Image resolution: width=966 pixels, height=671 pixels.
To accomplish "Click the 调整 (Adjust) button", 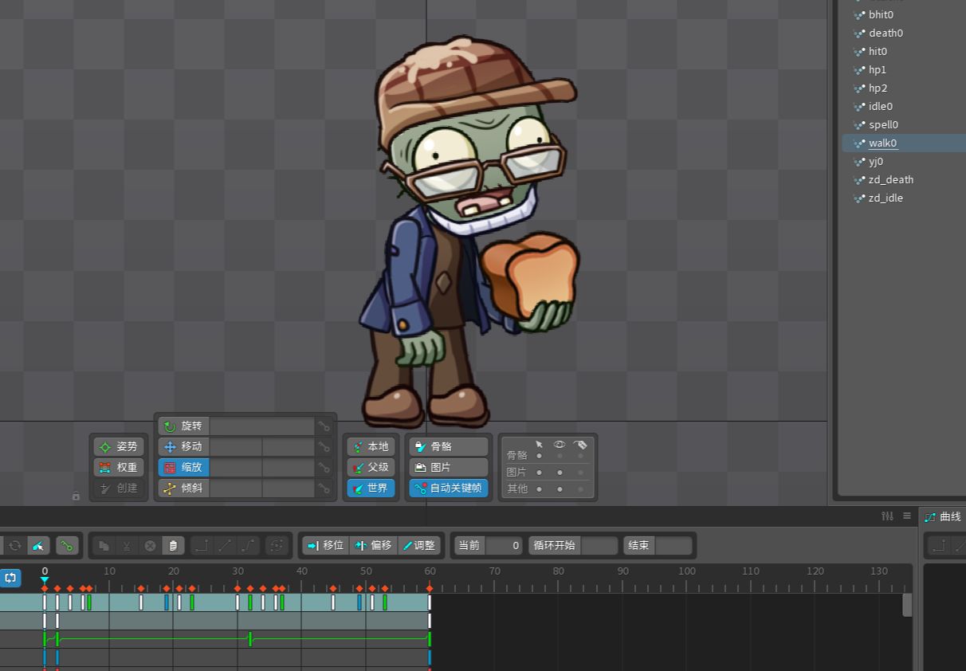I will [x=419, y=546].
